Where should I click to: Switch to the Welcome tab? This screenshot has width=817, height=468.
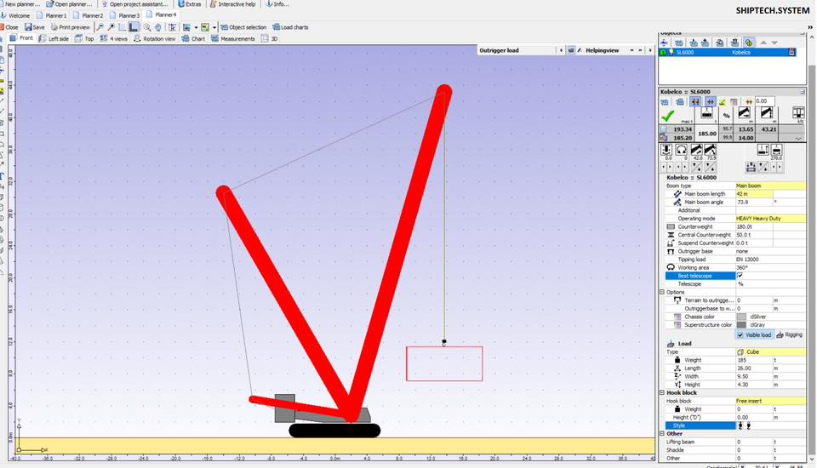click(16, 15)
